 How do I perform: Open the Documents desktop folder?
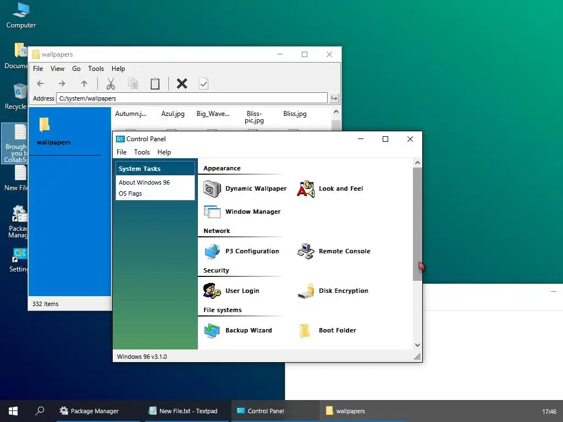point(16,56)
